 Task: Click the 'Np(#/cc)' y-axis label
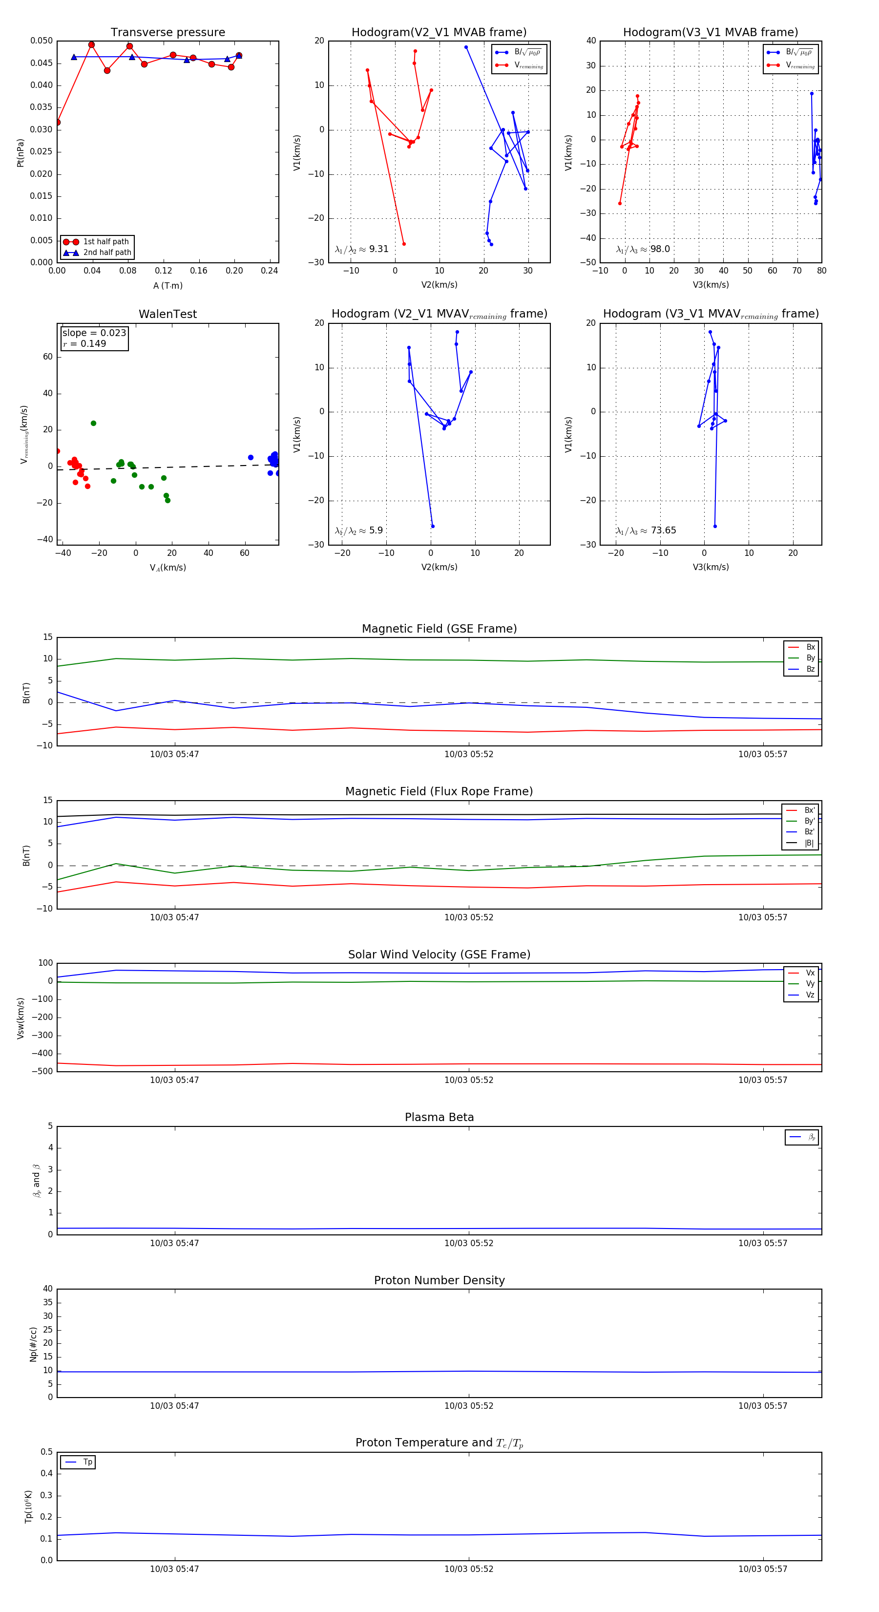coord(33,1343)
